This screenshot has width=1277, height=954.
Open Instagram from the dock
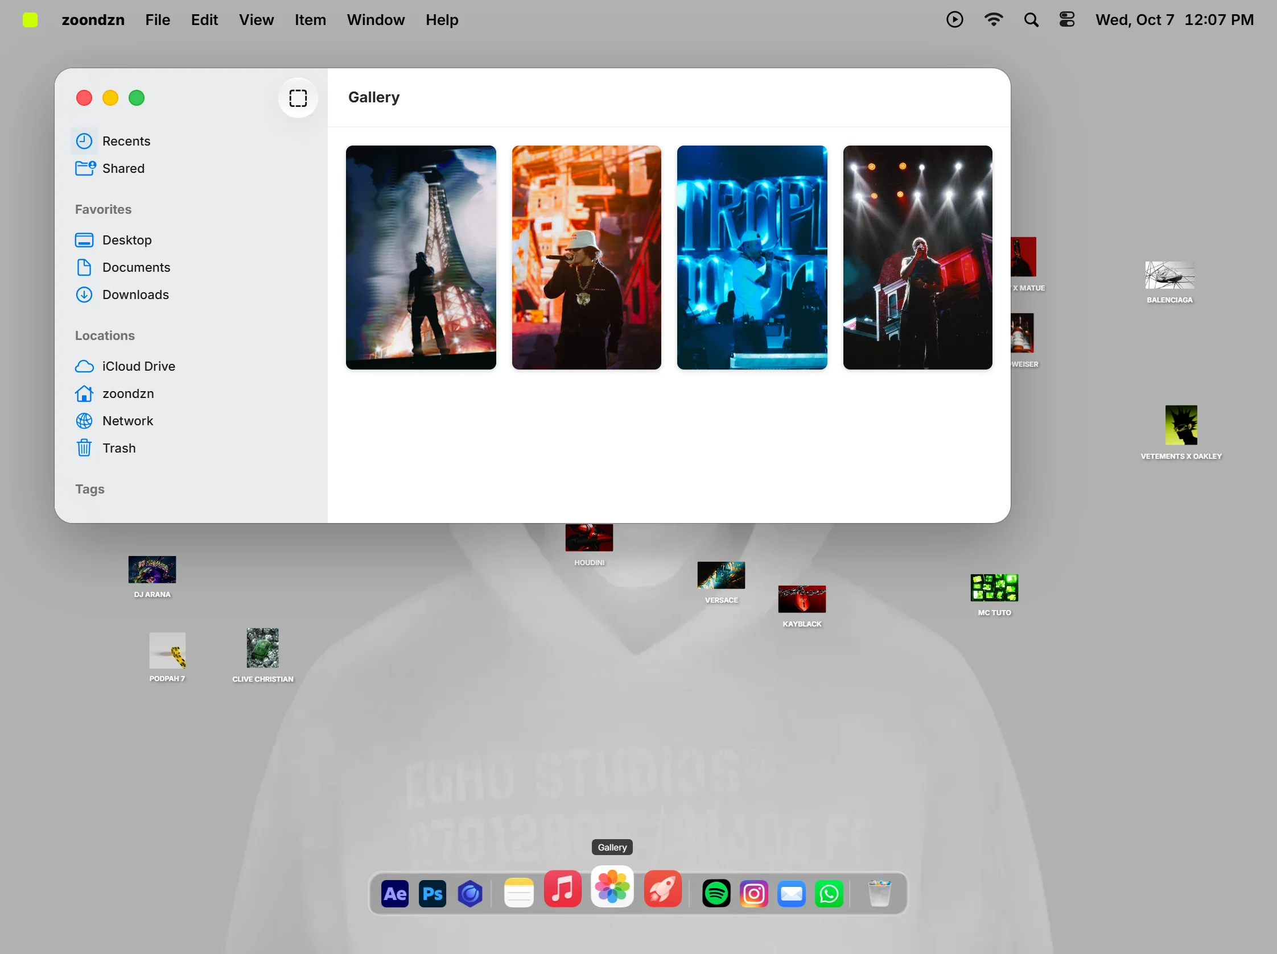(x=753, y=893)
